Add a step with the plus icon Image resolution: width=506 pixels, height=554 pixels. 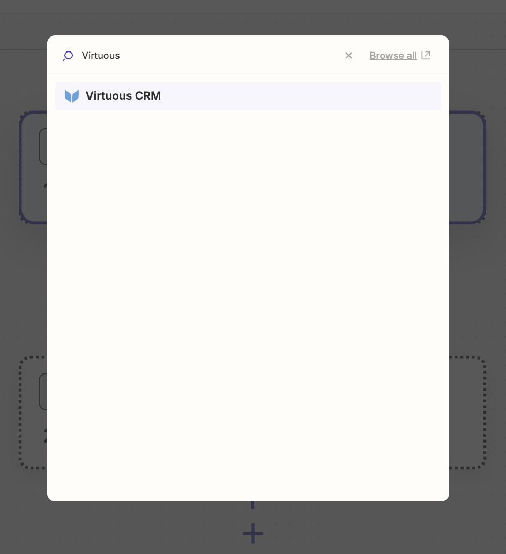coord(253,534)
